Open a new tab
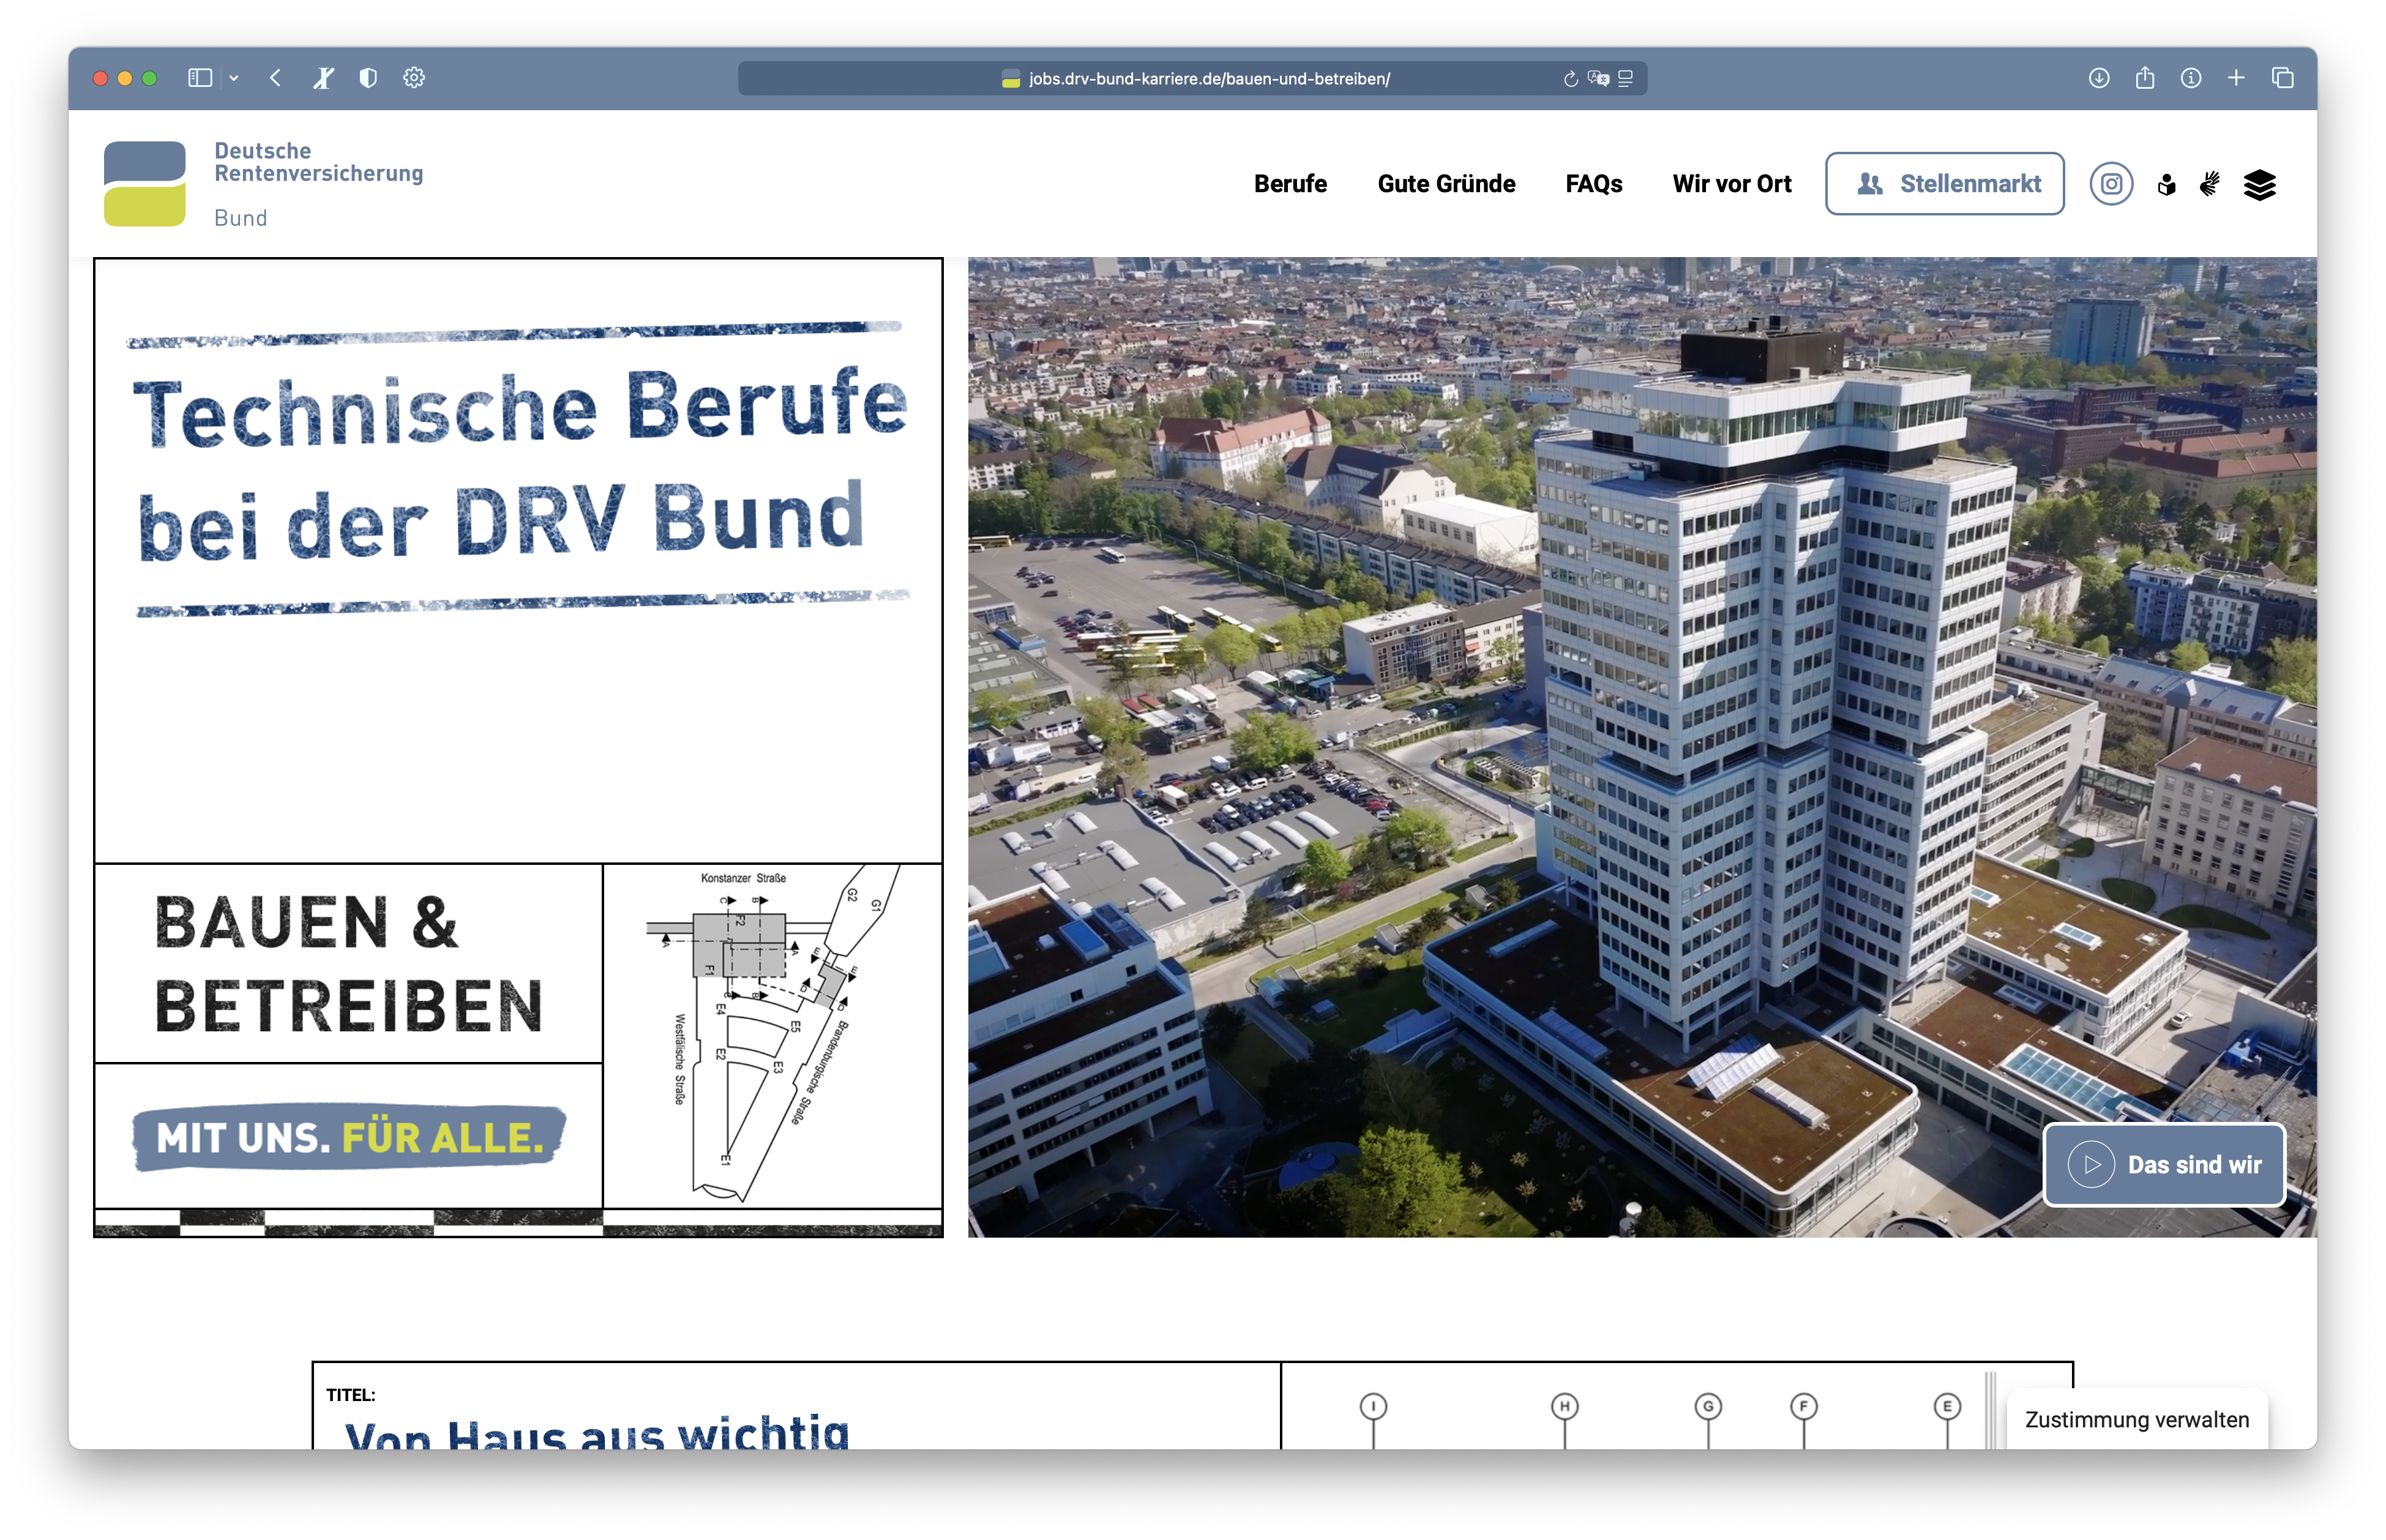Screen dimensions: 2386x1540 2237,78
